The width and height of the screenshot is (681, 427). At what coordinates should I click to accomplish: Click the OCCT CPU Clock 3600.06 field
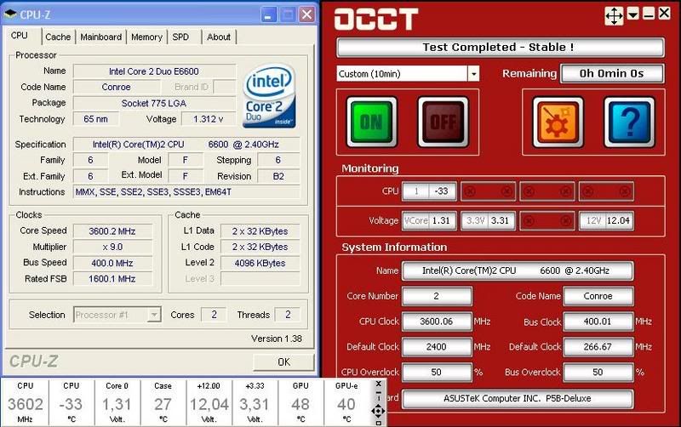pyautogui.click(x=437, y=322)
